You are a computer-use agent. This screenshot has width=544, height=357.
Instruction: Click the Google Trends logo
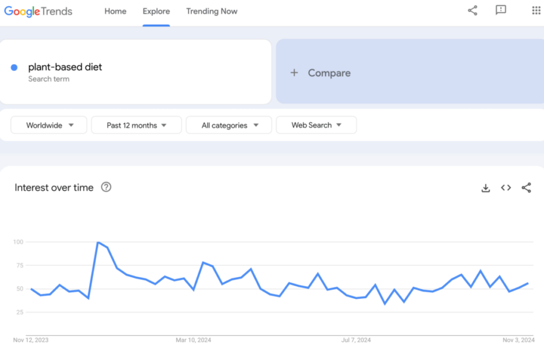(38, 12)
